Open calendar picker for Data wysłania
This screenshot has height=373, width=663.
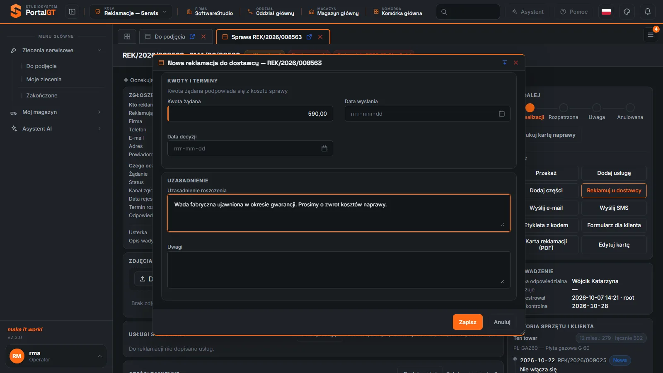click(x=502, y=114)
